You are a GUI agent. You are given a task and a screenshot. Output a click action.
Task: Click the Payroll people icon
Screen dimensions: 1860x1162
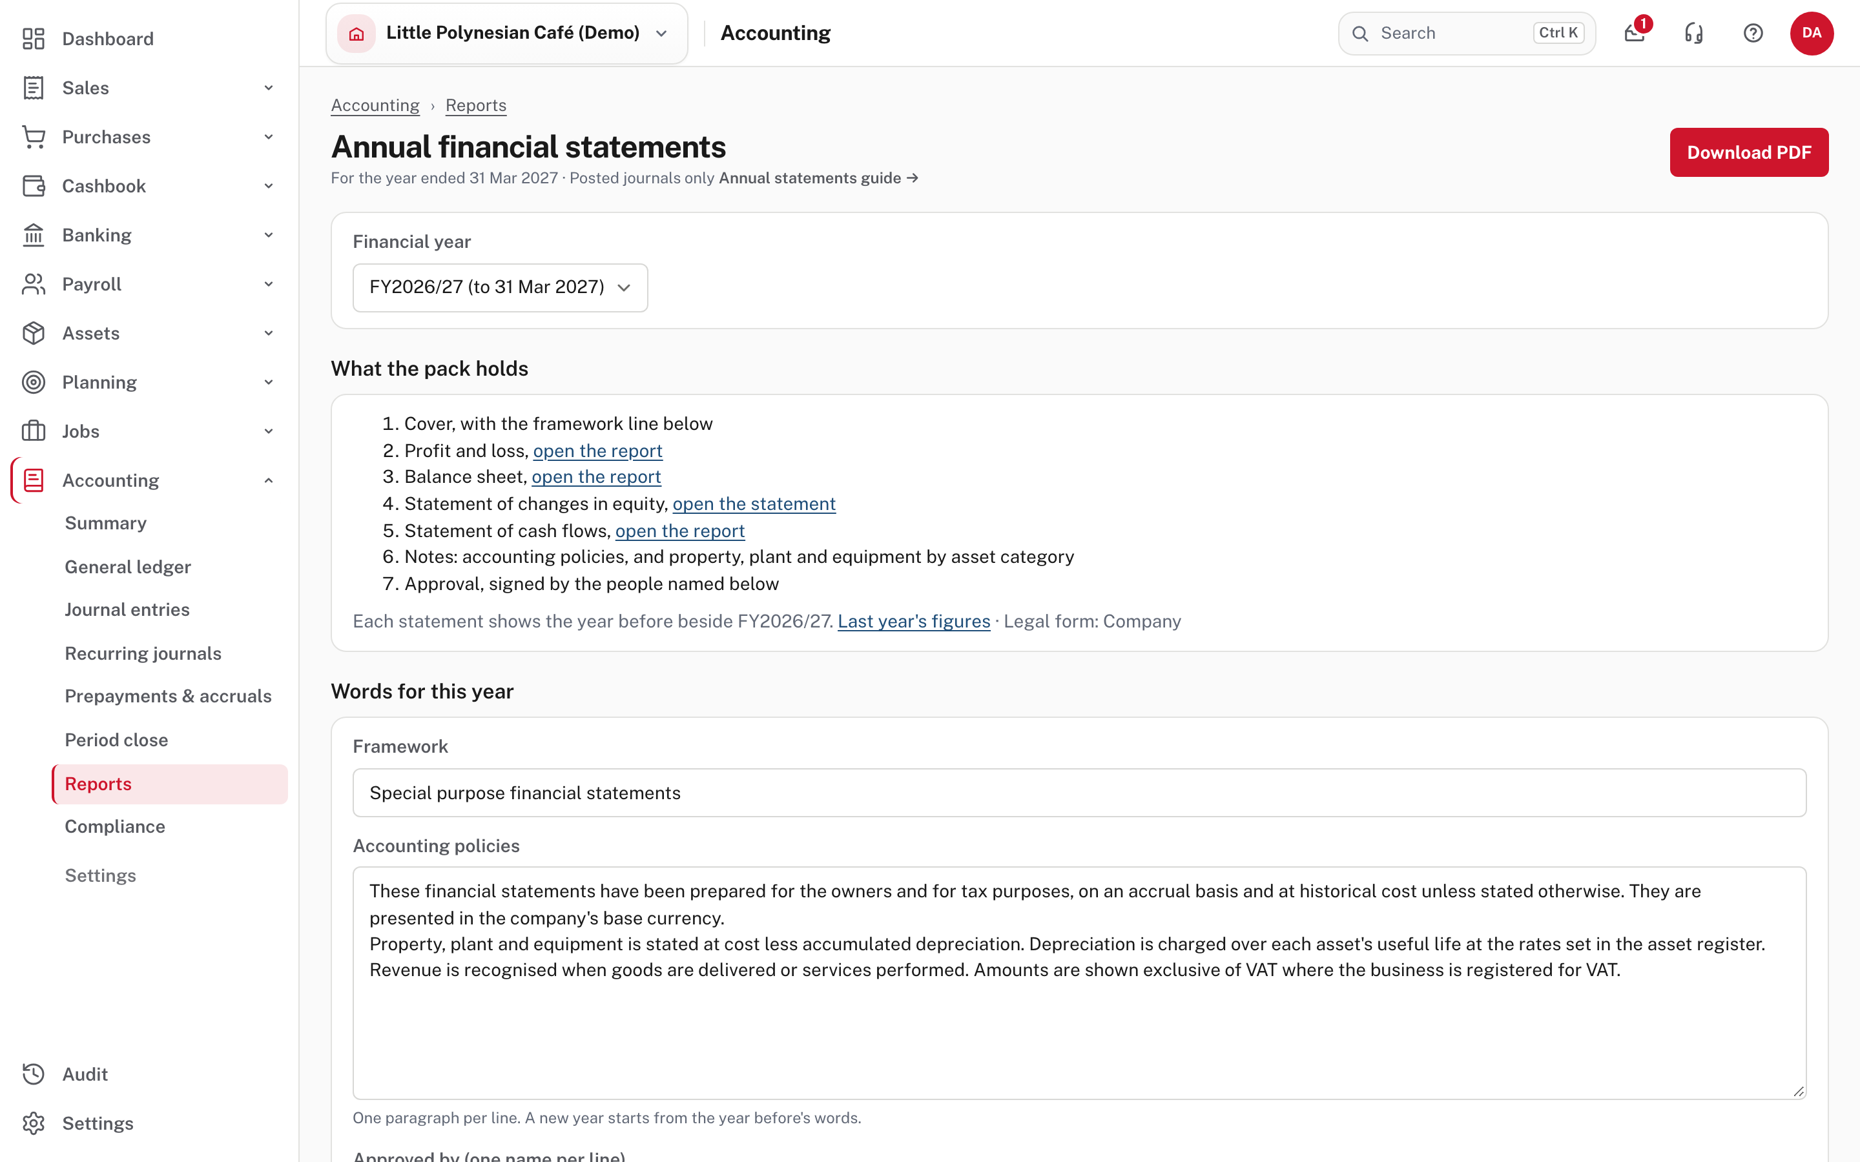coord(33,284)
